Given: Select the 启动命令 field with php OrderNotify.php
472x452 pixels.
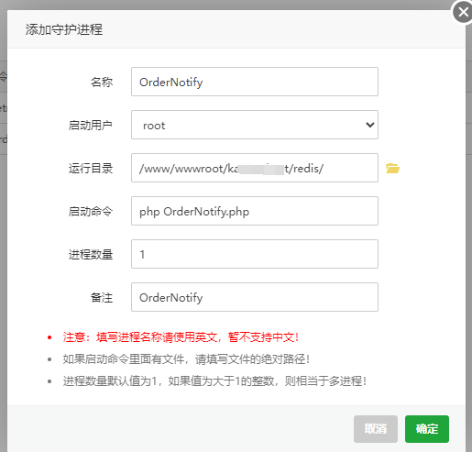Looking at the screenshot, I should (x=255, y=211).
